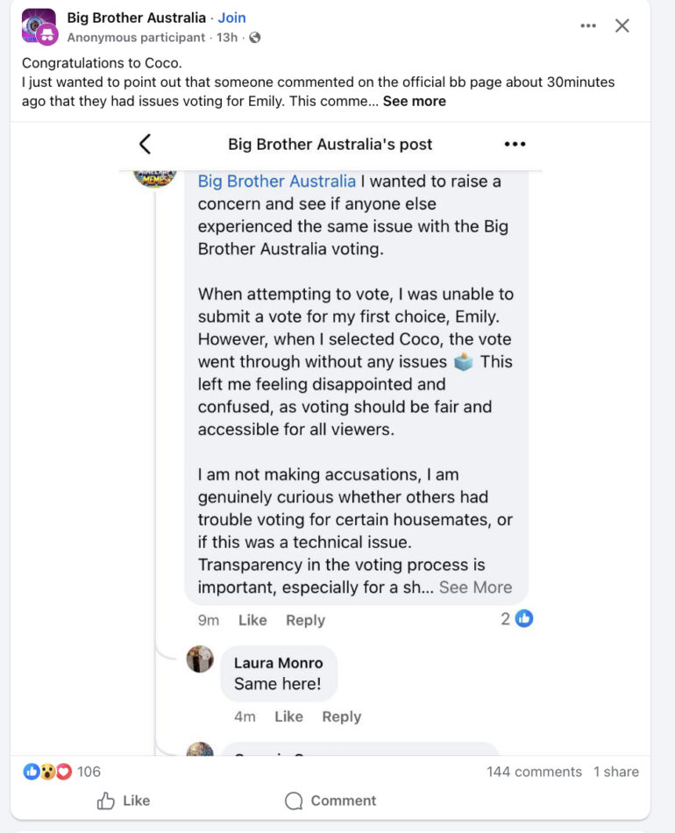Like the comment posted 9m ago
Viewport: 675px width, 833px height.
[252, 620]
